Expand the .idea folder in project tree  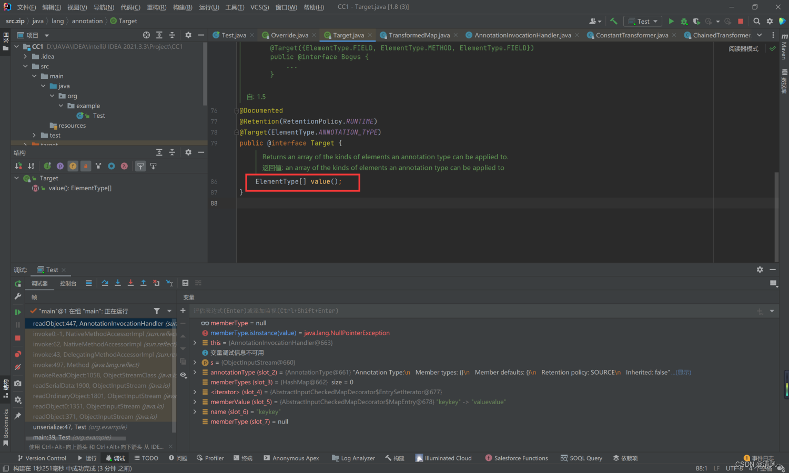25,56
